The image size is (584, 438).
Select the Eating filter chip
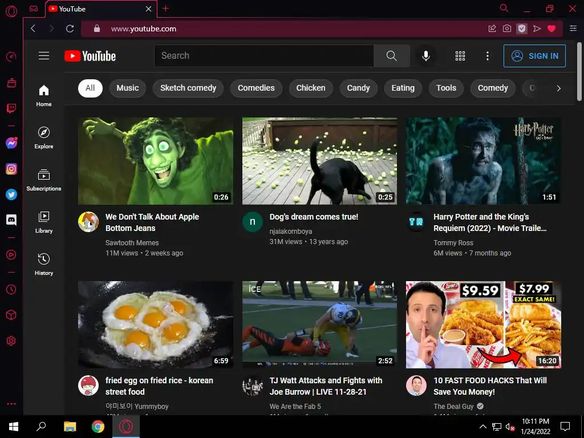click(x=403, y=88)
